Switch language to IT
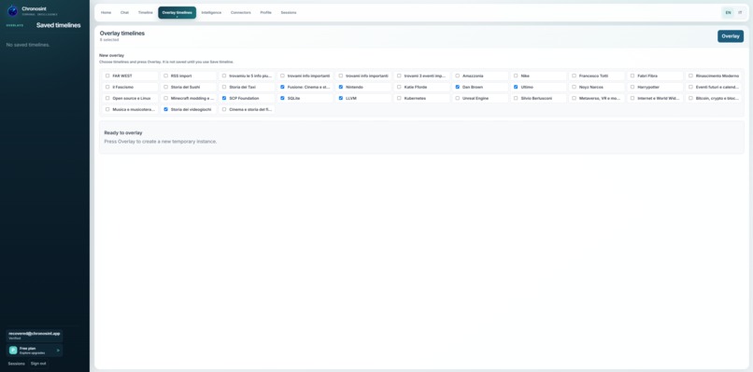The height and width of the screenshot is (372, 753). 740,12
